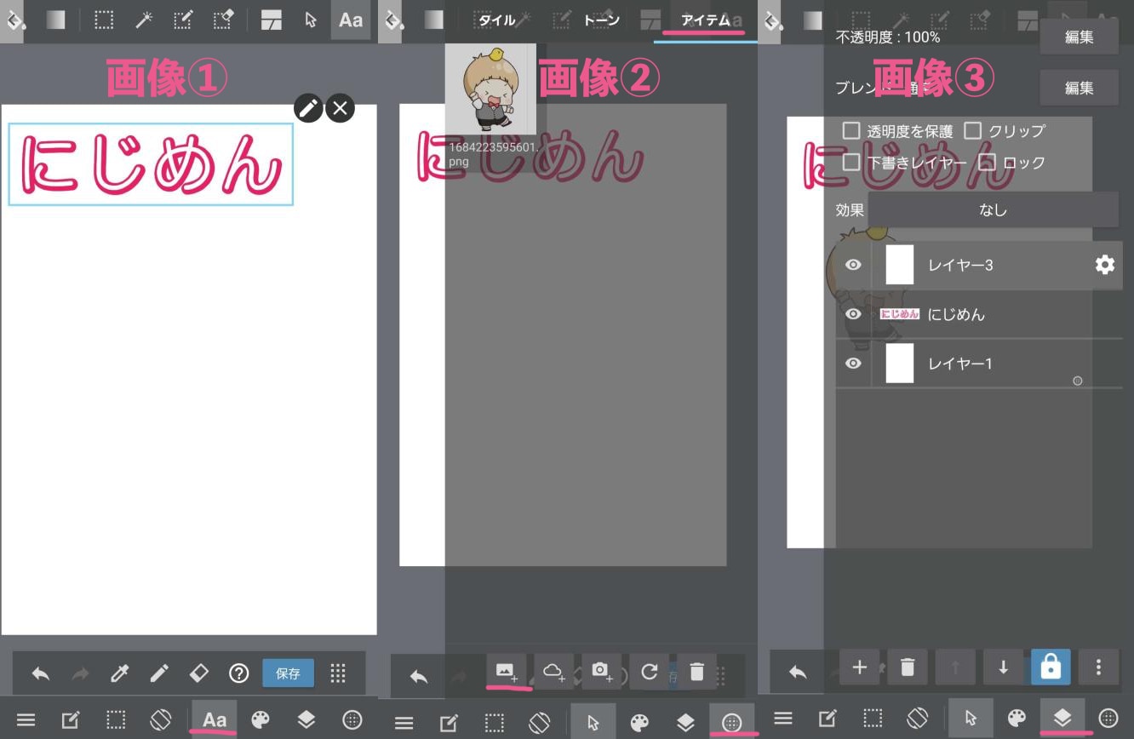Toggle the blue lock button in image ③
The image size is (1134, 739).
coord(1051,667)
